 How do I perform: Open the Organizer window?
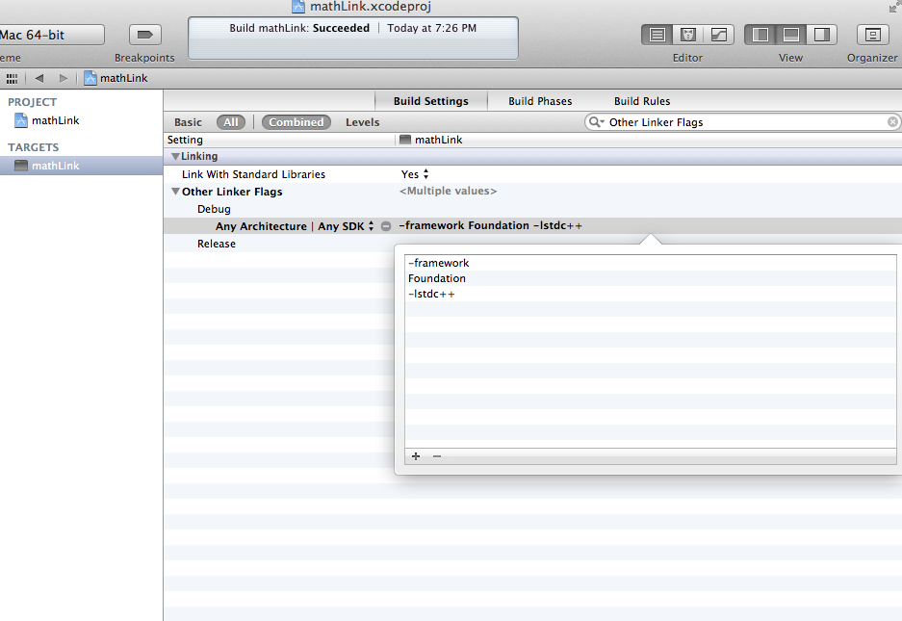click(873, 35)
